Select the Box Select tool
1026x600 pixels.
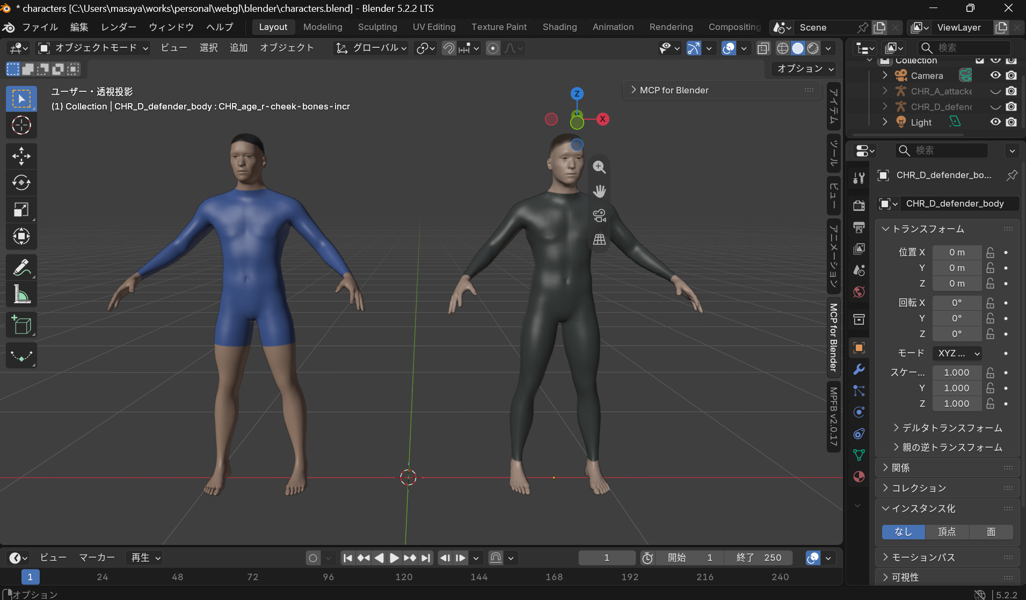[21, 99]
